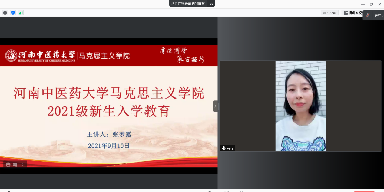Collapse the slide reaction toolbar chevron
The height and width of the screenshot is (192, 384).
pos(22,165)
